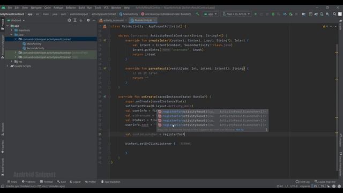Open the Event Log

(x=302, y=182)
